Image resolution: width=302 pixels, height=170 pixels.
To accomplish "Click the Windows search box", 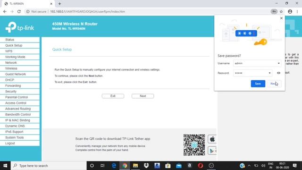I will pyautogui.click(x=49, y=166).
